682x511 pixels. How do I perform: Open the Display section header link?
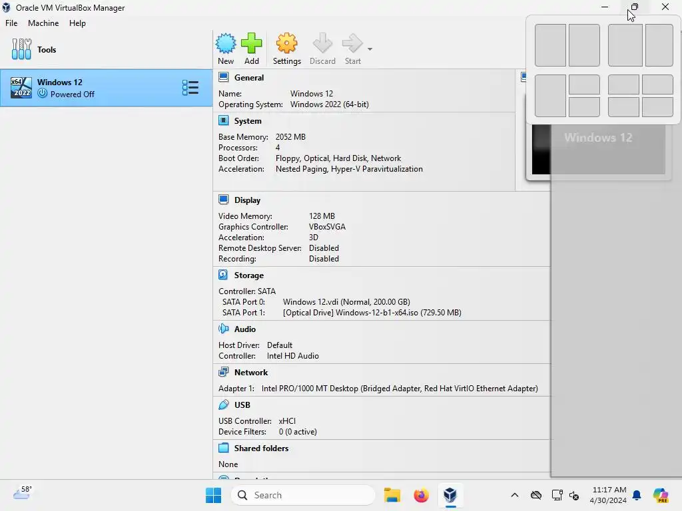pyautogui.click(x=247, y=200)
